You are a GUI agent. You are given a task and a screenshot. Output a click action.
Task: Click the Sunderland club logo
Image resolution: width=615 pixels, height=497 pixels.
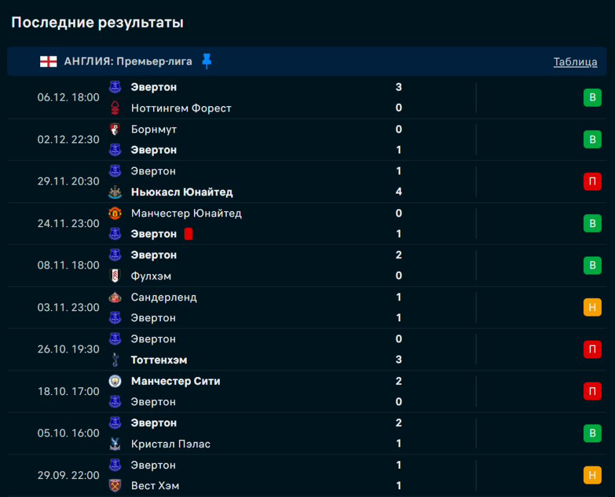click(115, 297)
